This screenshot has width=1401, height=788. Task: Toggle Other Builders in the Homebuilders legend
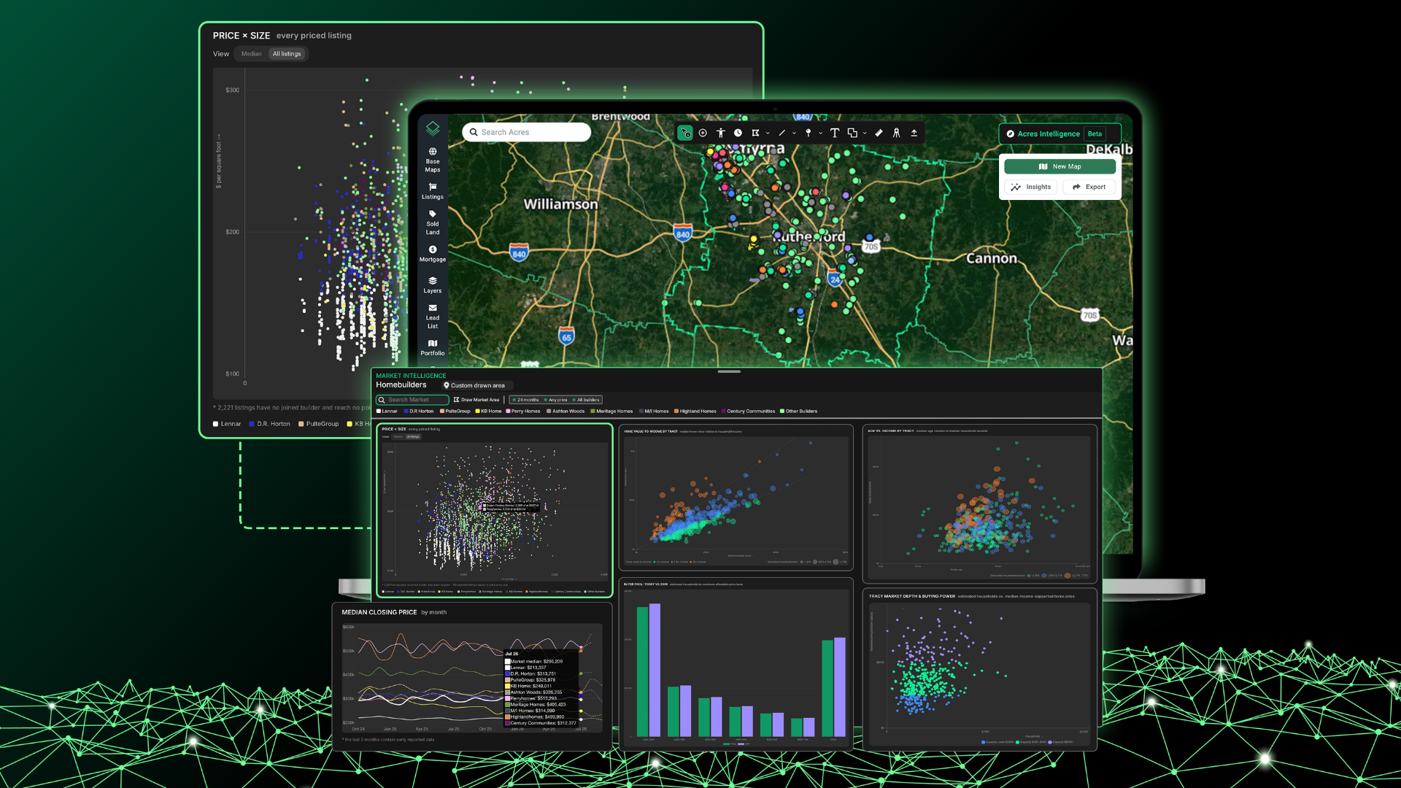(x=798, y=412)
